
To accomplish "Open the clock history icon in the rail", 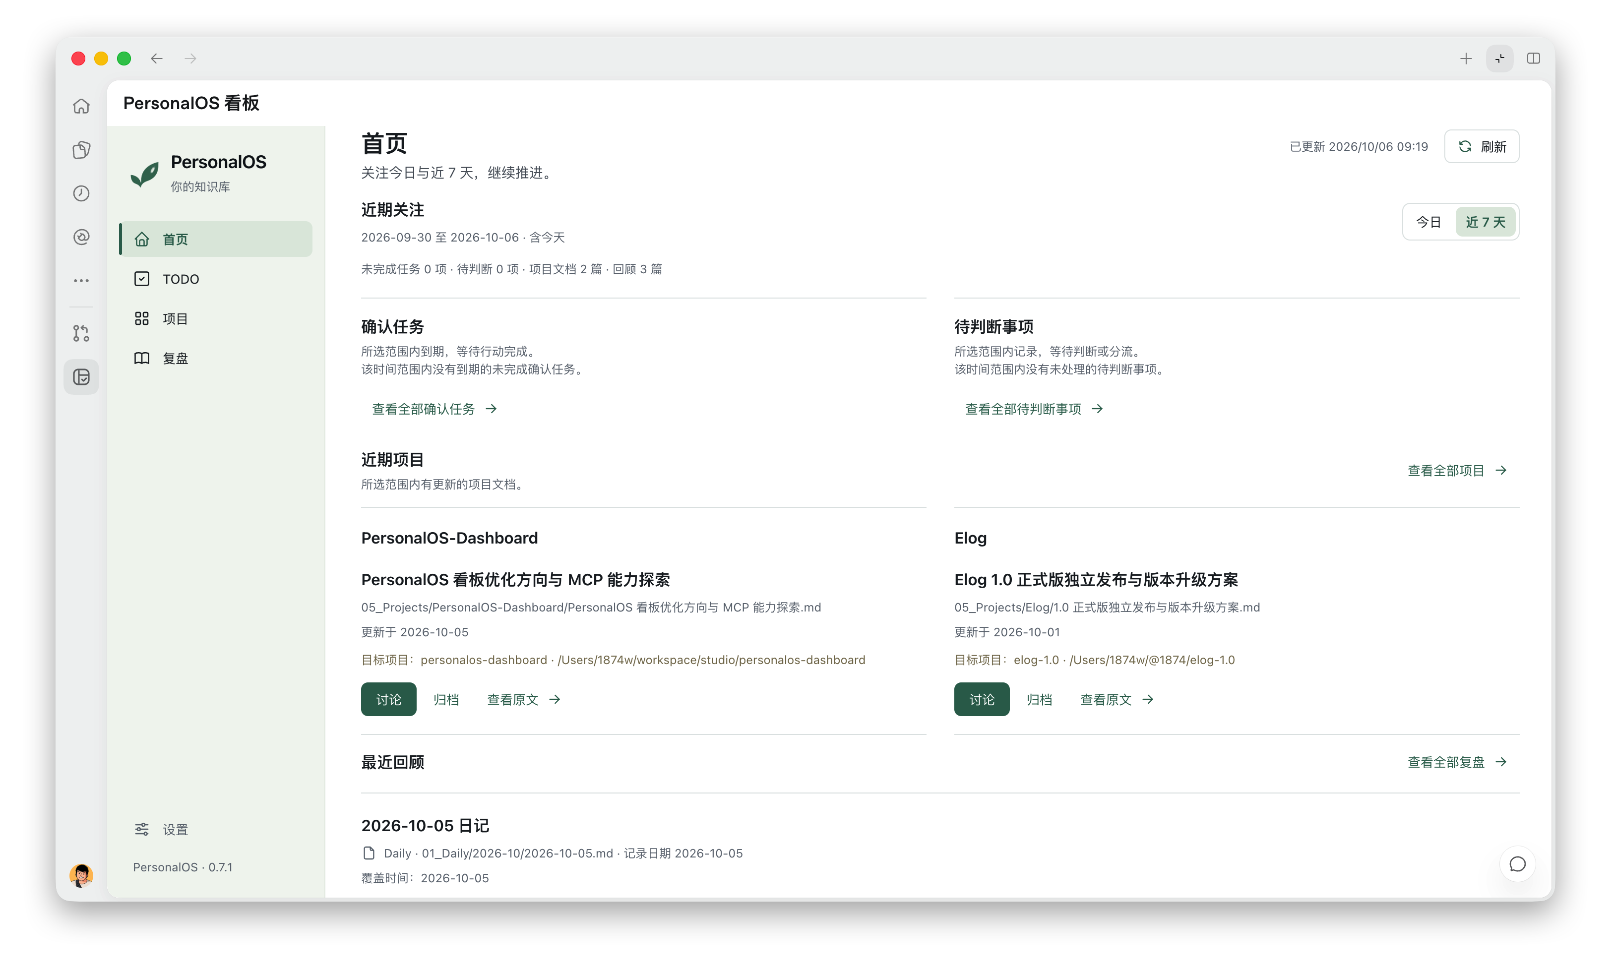I will pyautogui.click(x=81, y=193).
